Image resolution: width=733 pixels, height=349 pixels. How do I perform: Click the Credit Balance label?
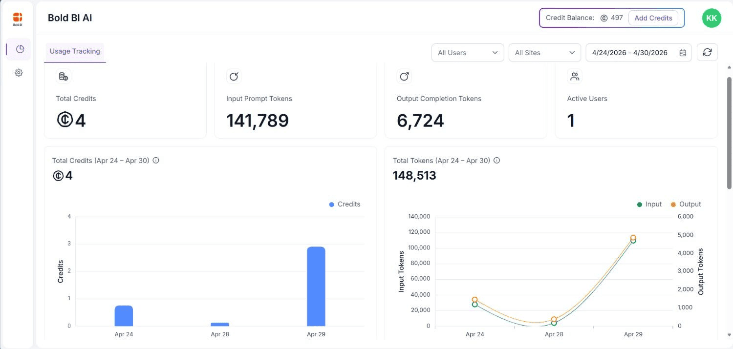click(570, 18)
